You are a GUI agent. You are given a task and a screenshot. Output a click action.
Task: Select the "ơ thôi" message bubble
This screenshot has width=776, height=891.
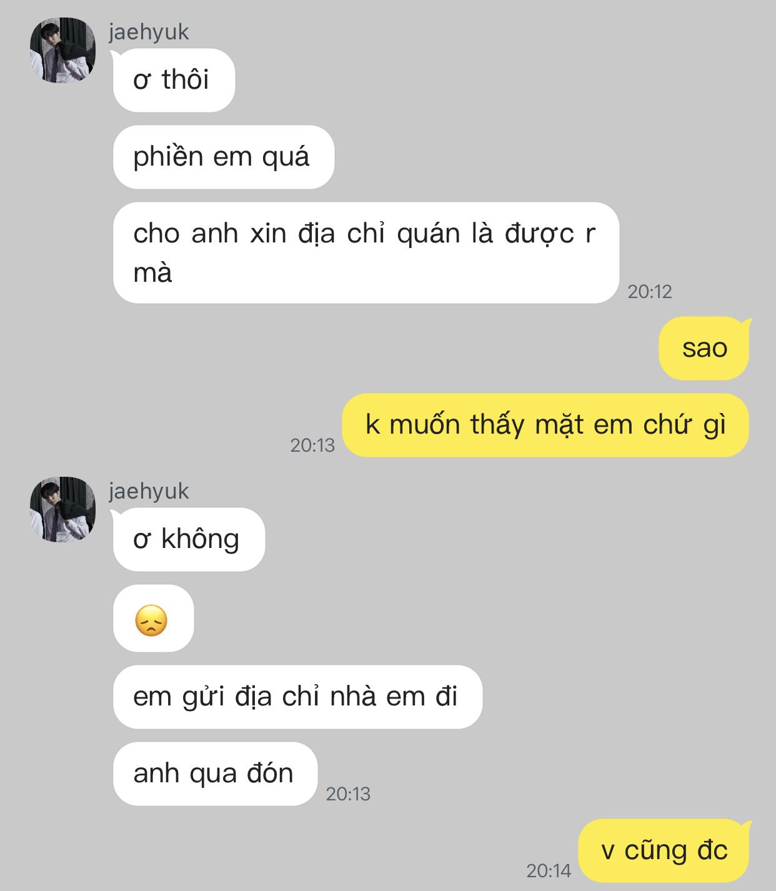pyautogui.click(x=174, y=80)
